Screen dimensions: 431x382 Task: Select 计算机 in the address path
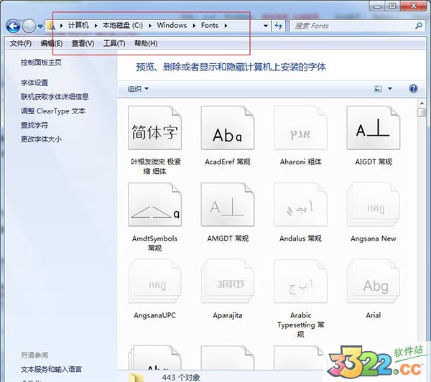(x=78, y=26)
